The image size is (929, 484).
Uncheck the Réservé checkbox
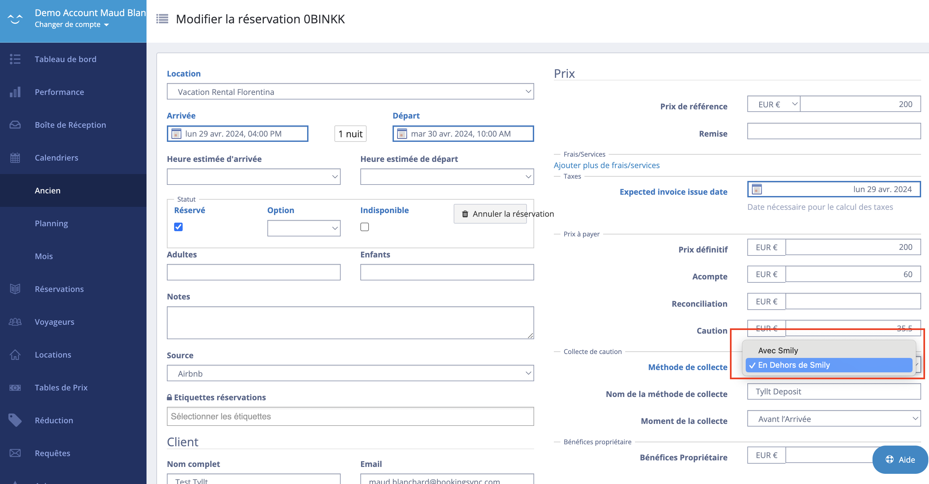pyautogui.click(x=178, y=227)
